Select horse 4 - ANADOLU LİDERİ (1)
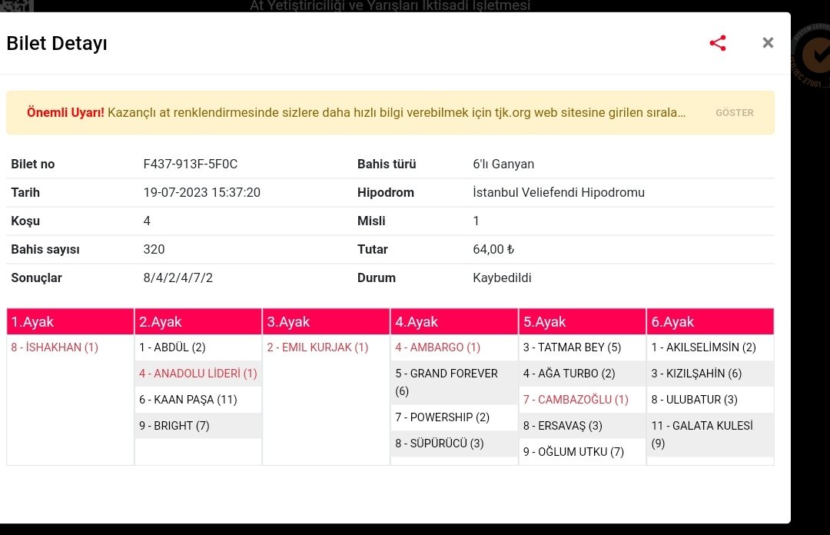Screen dimensions: 830x535 pyautogui.click(x=198, y=374)
